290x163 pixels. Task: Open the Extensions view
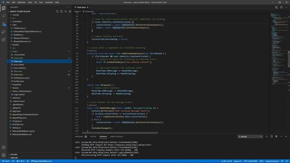click(4, 39)
